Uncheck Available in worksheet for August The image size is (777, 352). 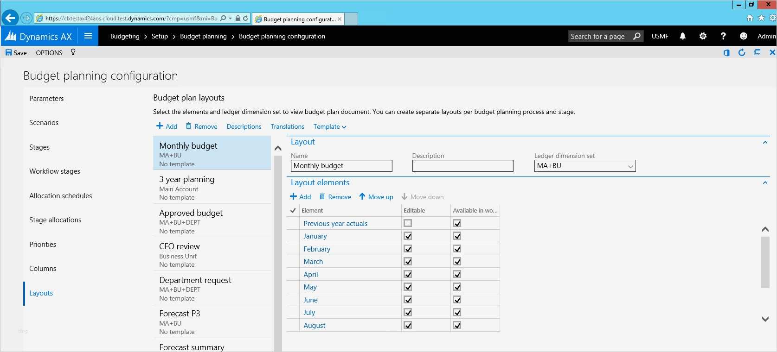(x=457, y=325)
